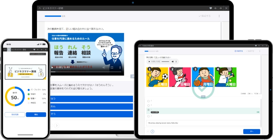This screenshot has height=140, width=273.
Task: Mute the audio clip volume on tablet
Action: point(172,62)
